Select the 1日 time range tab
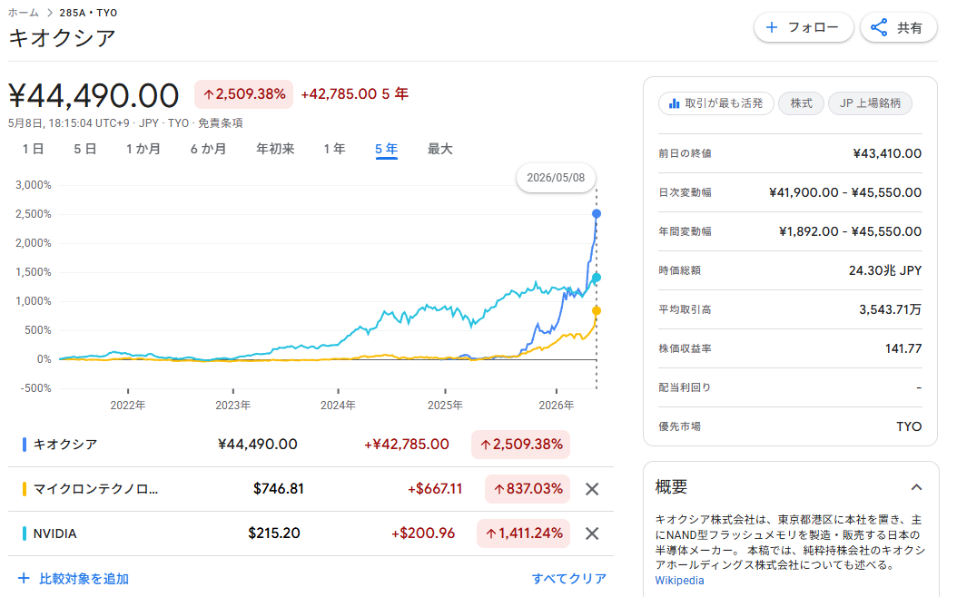This screenshot has height=597, width=957. pos(33,149)
